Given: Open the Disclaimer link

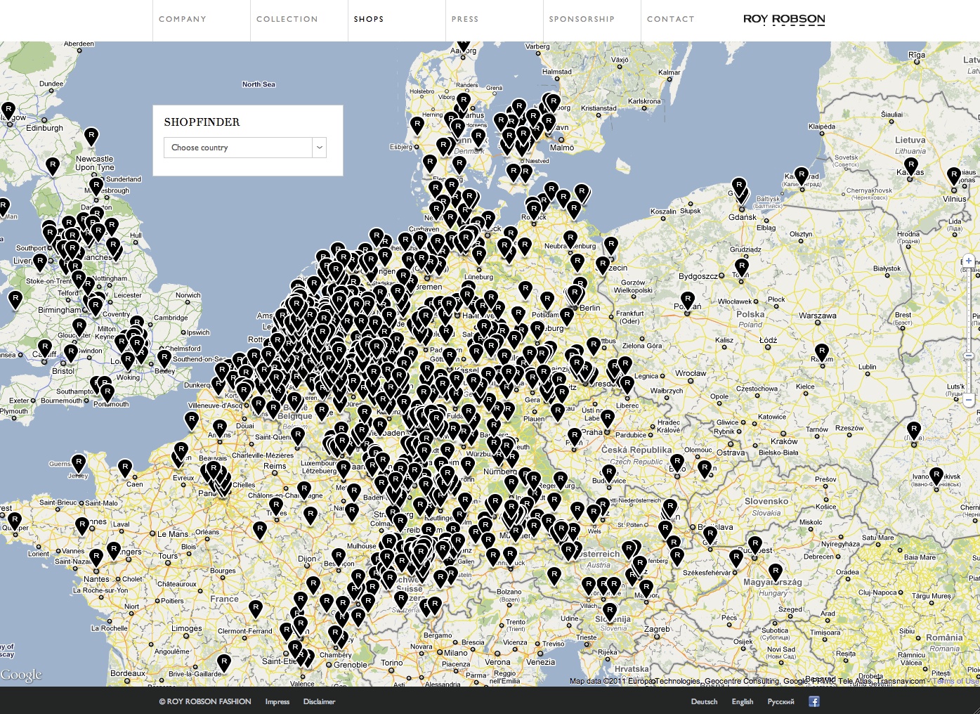Looking at the screenshot, I should [320, 701].
